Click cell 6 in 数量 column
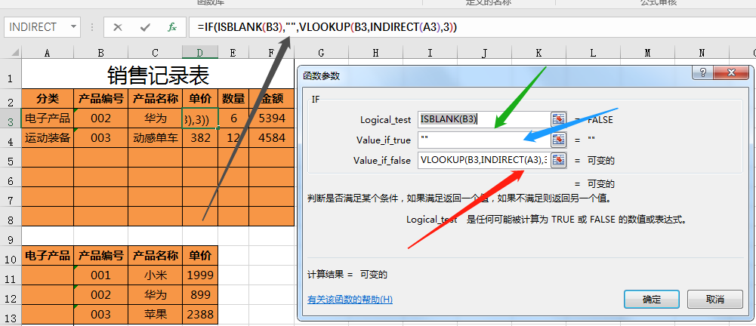 [x=233, y=118]
